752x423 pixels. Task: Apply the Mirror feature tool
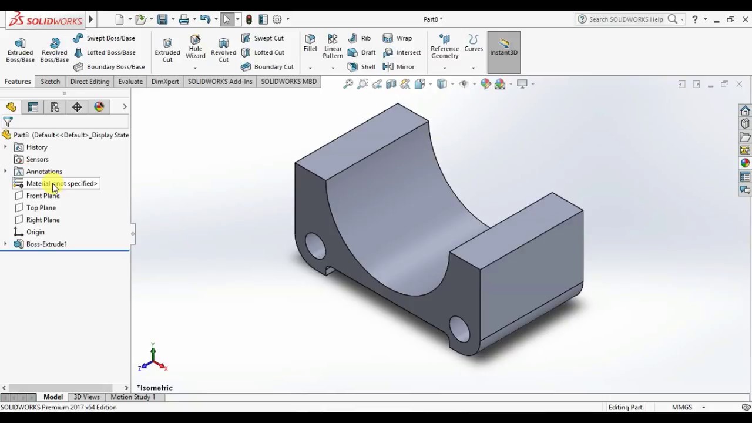pos(399,67)
